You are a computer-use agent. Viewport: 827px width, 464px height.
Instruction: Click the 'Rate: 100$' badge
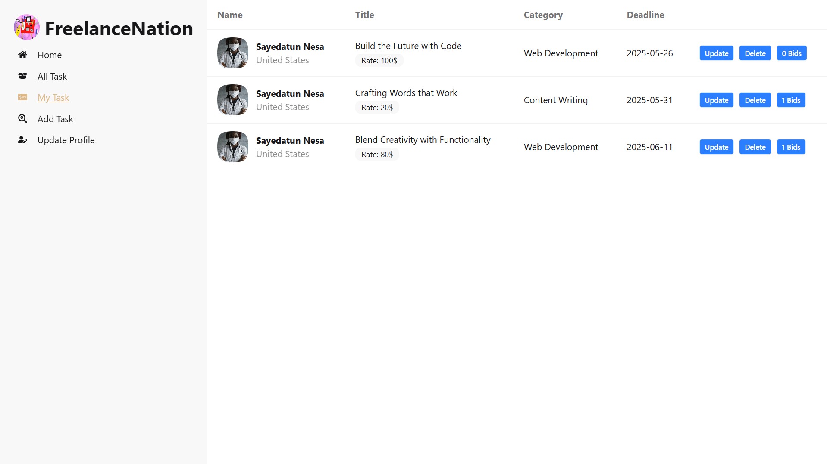[379, 61]
